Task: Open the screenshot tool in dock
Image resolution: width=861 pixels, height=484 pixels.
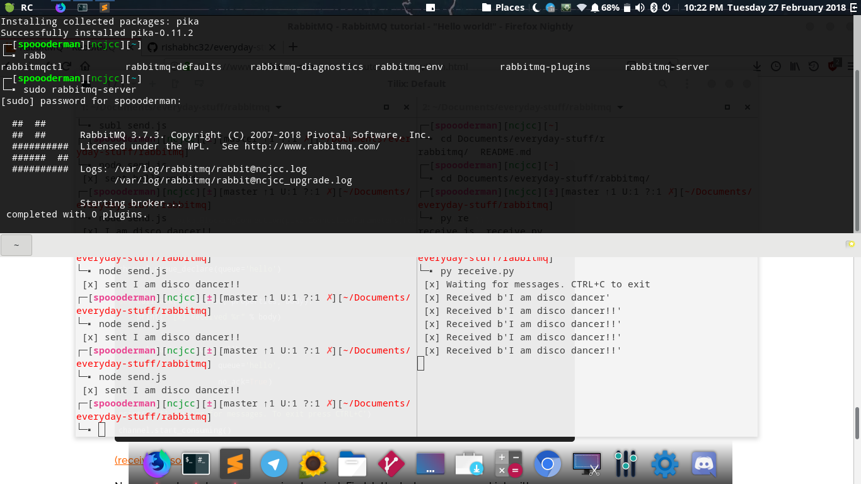Action: tap(587, 465)
